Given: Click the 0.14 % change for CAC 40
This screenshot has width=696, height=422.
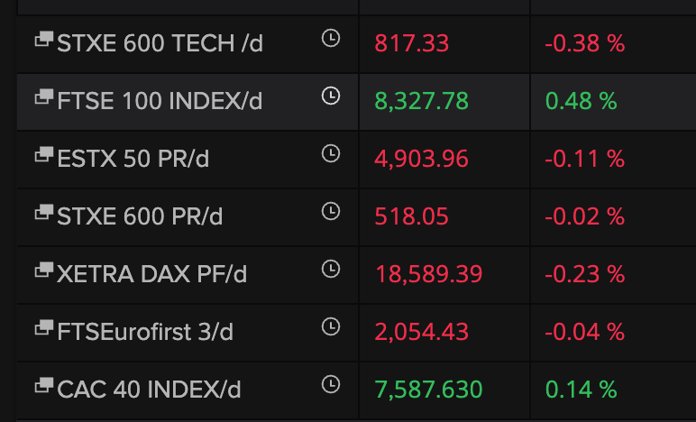Looking at the screenshot, I should coord(581,390).
